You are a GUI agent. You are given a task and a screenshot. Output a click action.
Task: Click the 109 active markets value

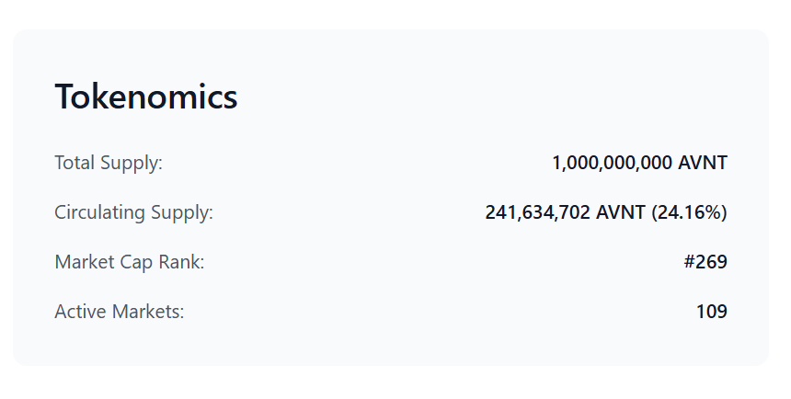[712, 312]
